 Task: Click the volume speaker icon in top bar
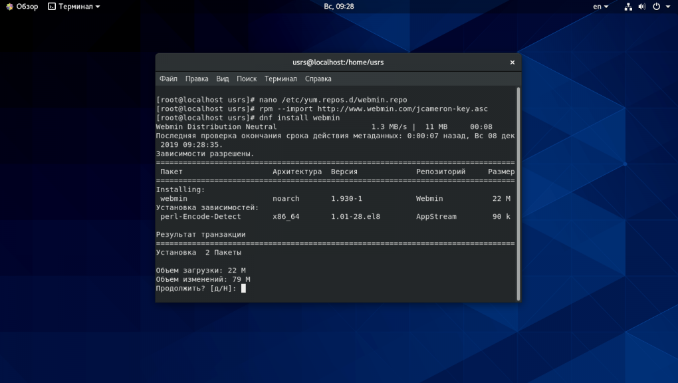[x=641, y=6]
